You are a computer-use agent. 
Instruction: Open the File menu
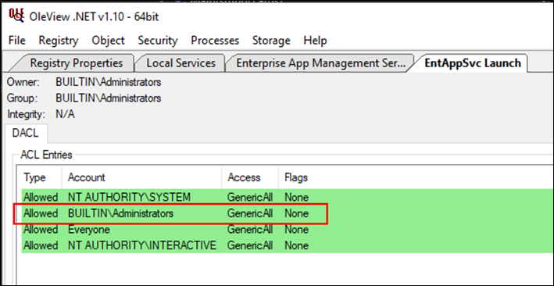[17, 41]
